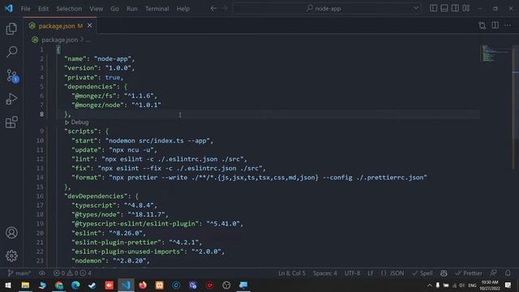
Task: Click the code minimap preview
Action: pyautogui.click(x=495, y=54)
